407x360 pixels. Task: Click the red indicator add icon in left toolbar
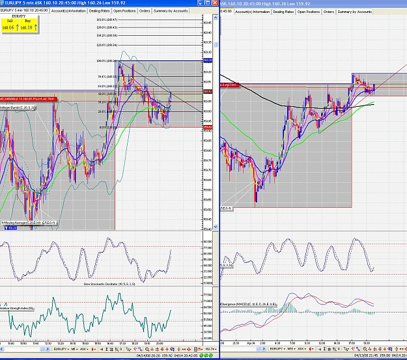pyautogui.click(x=135, y=349)
